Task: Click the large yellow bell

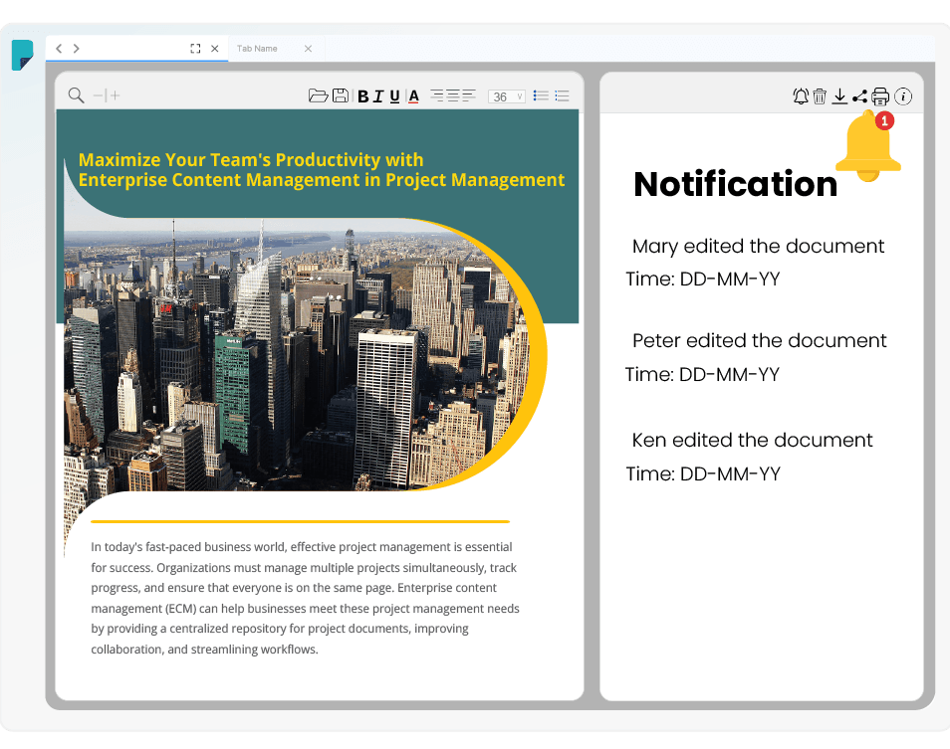Action: tap(867, 147)
